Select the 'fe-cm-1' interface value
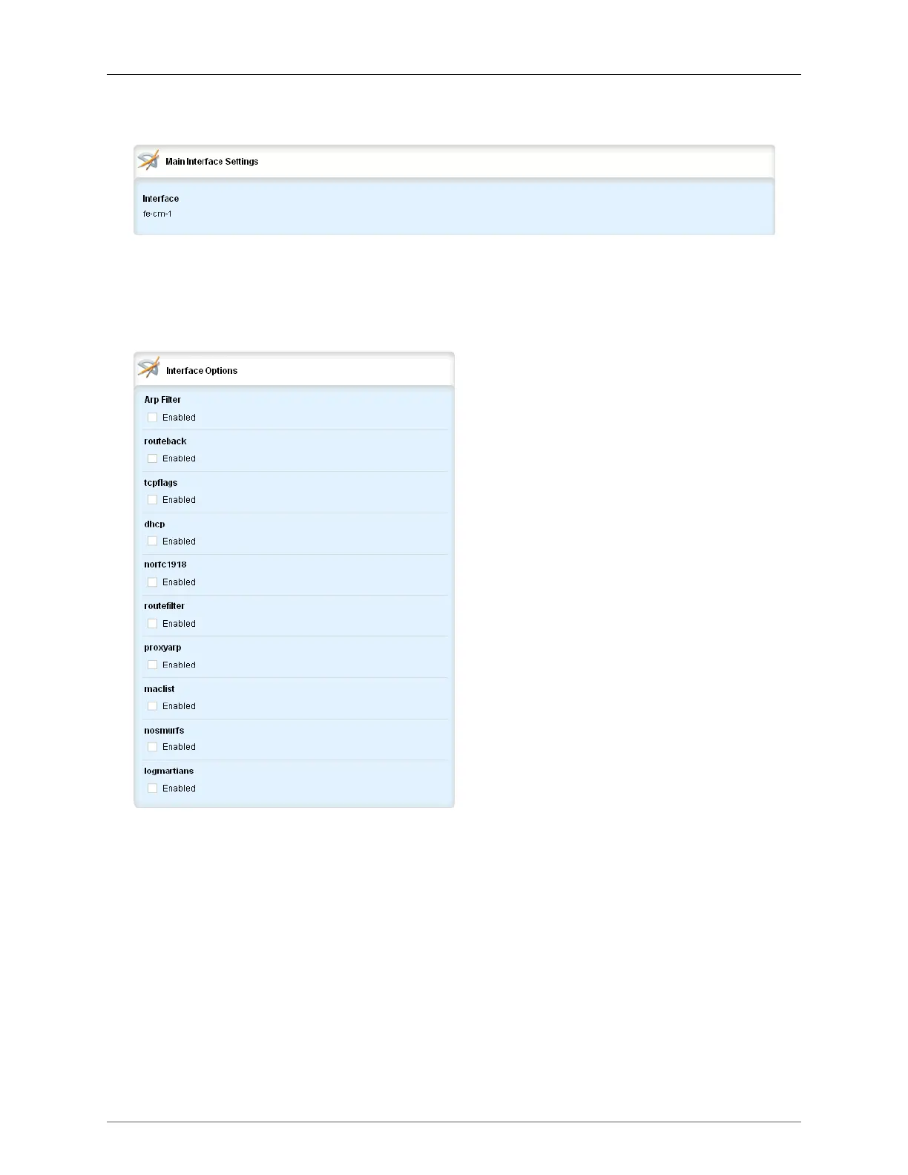 coord(157,214)
